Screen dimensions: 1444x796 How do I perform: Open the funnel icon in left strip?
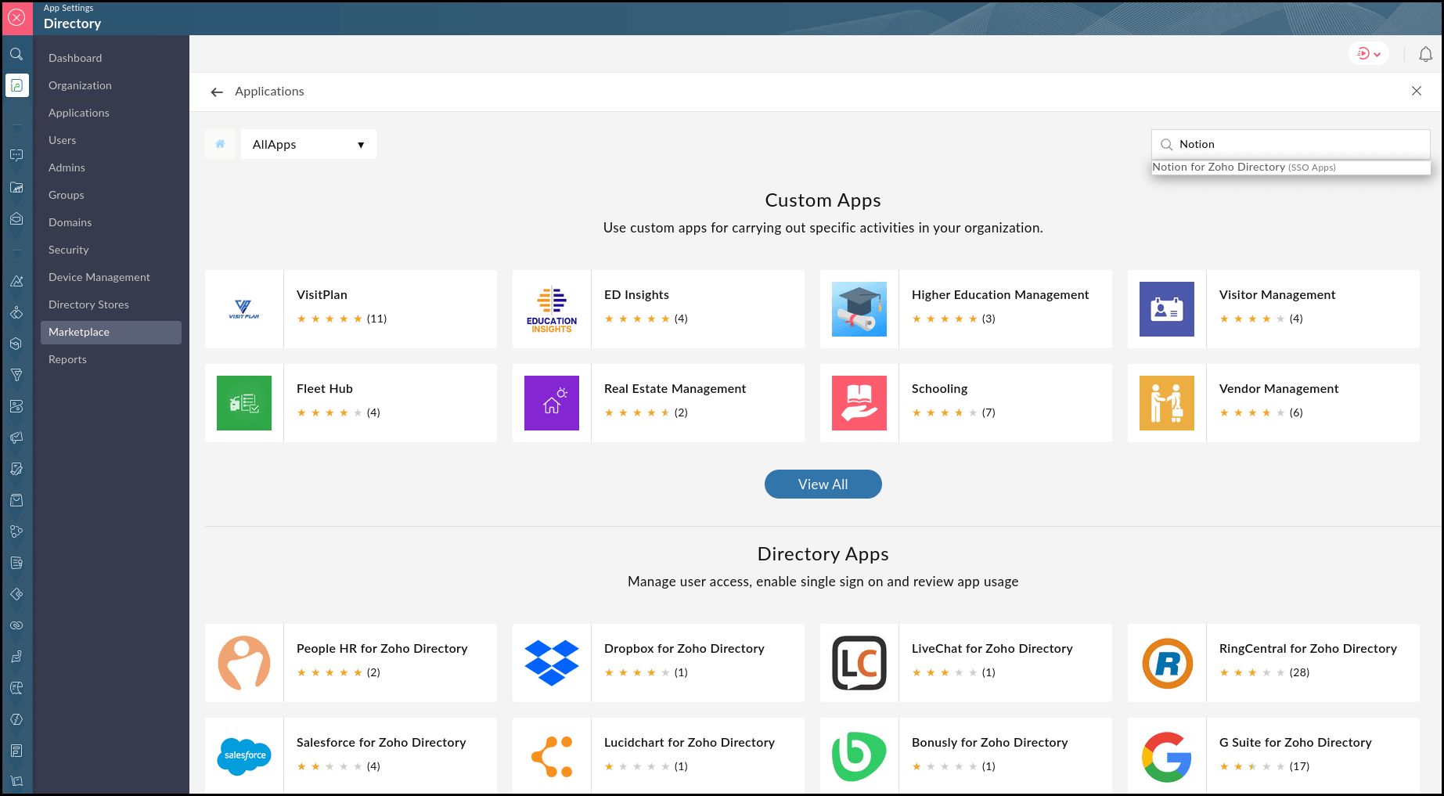pyautogui.click(x=16, y=375)
